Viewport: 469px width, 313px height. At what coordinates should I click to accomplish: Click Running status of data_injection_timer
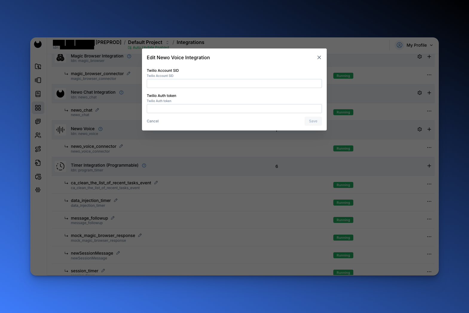pyautogui.click(x=343, y=203)
